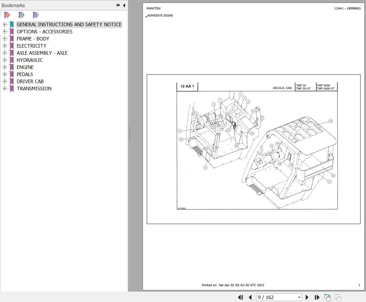Jump to the last page
Image resolution: width=366 pixels, height=302 pixels.
[317, 297]
